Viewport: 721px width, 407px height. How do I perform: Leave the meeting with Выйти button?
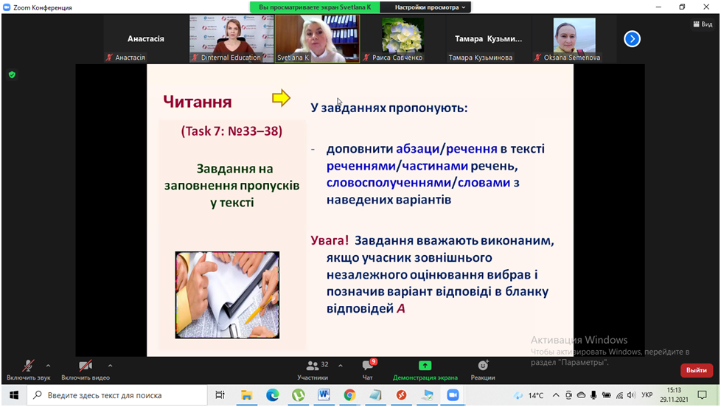point(697,370)
